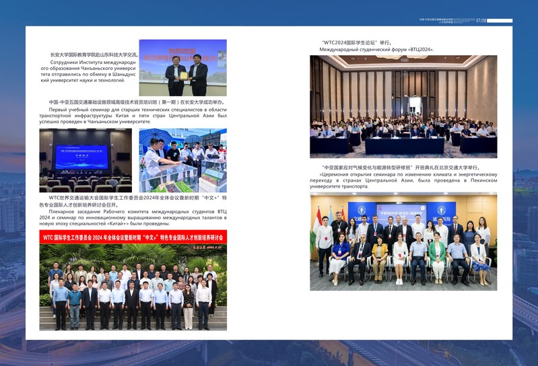The width and height of the screenshot is (538, 366).
Task: Select the 'WTC2024国际学生论坛' heading text
Action: pyautogui.click(x=357, y=43)
